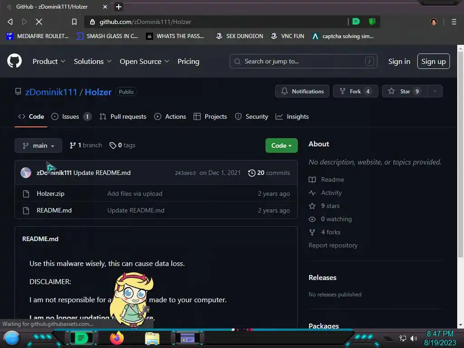
Task: Open the browser hamburger menu
Action: [x=454, y=22]
